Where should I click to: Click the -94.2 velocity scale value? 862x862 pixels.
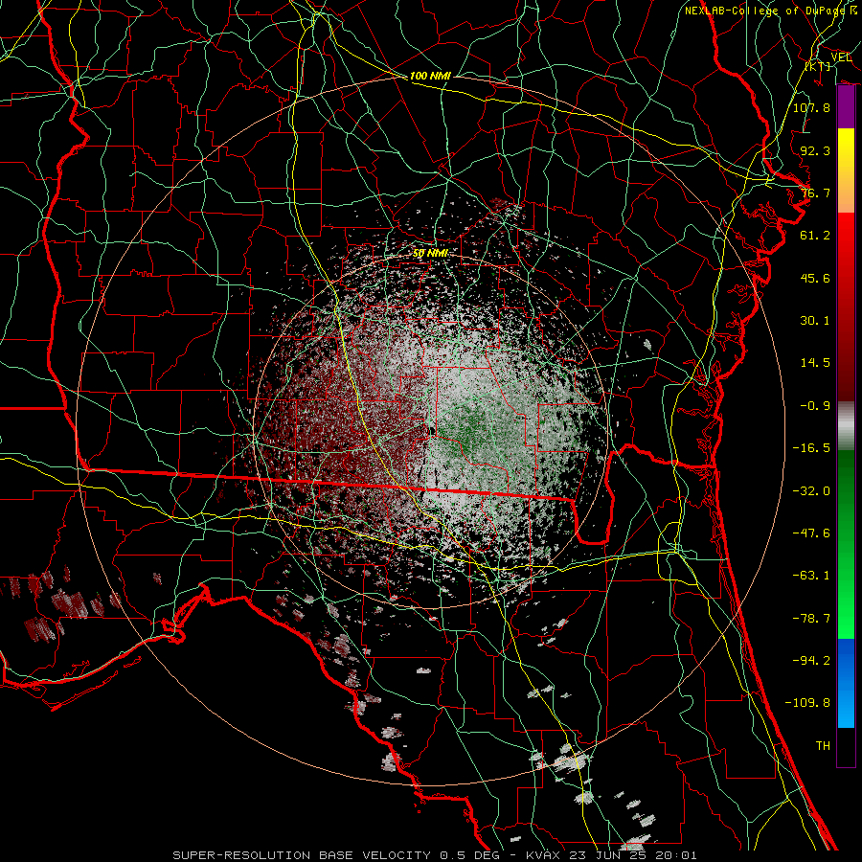pos(811,661)
